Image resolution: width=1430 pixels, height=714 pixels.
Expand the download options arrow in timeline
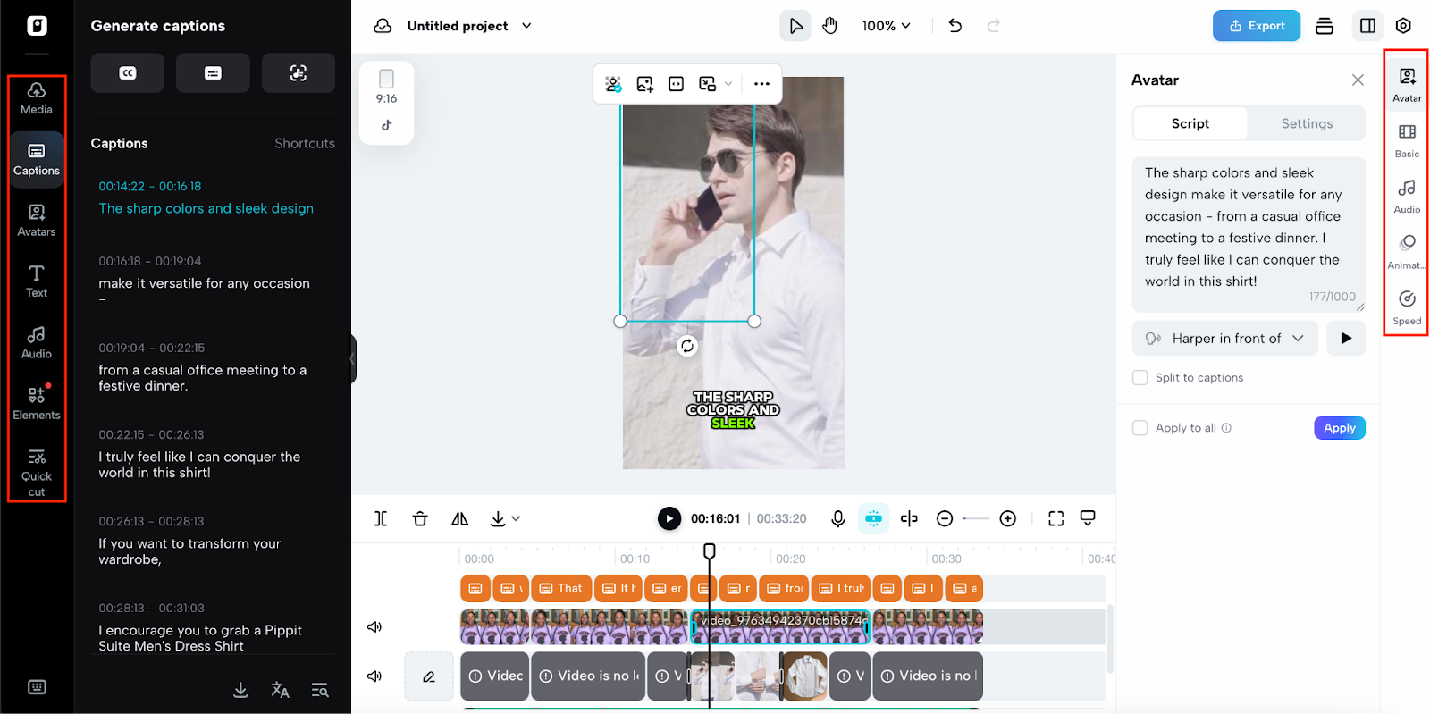tap(517, 518)
